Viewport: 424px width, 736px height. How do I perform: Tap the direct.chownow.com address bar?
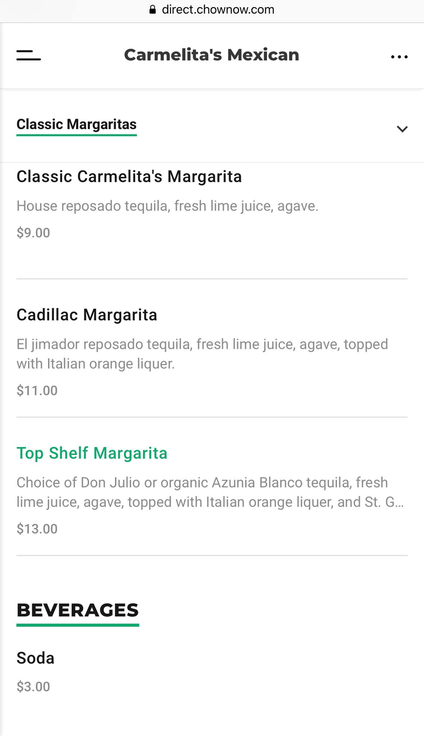pyautogui.click(x=218, y=10)
